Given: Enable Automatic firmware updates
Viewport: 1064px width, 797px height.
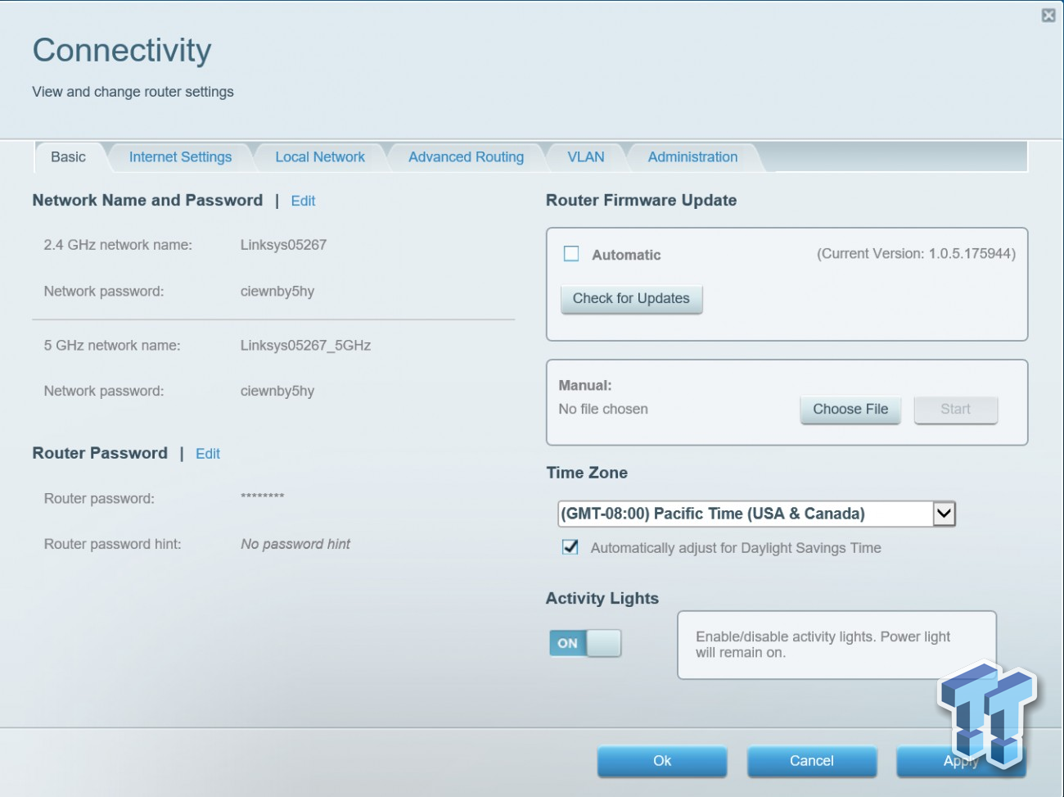Looking at the screenshot, I should tap(571, 254).
